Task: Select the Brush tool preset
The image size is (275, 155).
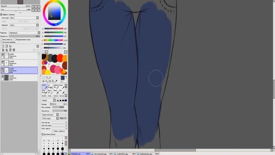Action: pyautogui.click(x=62, y=87)
